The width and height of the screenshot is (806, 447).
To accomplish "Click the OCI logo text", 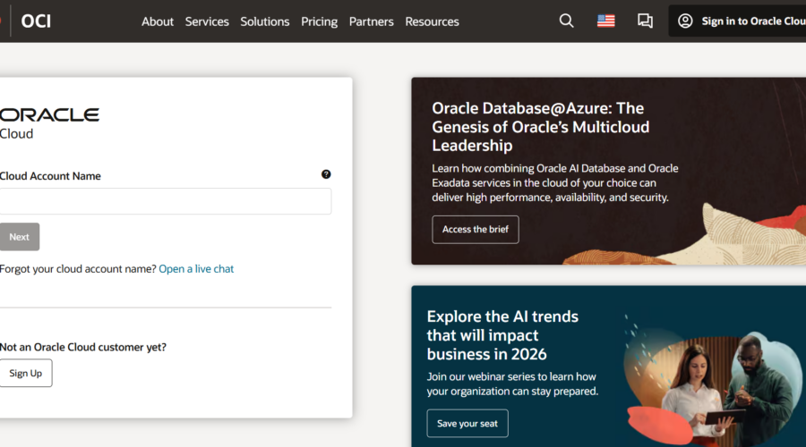I will click(36, 21).
